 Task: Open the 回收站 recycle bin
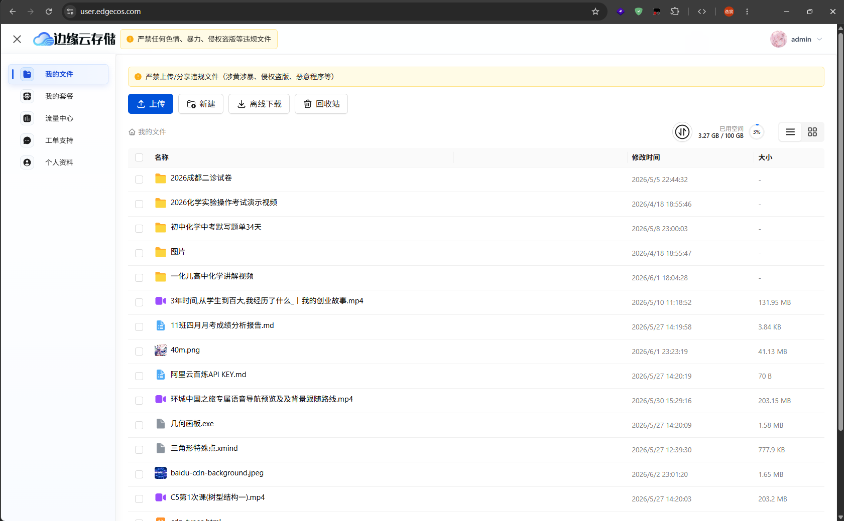tap(321, 104)
